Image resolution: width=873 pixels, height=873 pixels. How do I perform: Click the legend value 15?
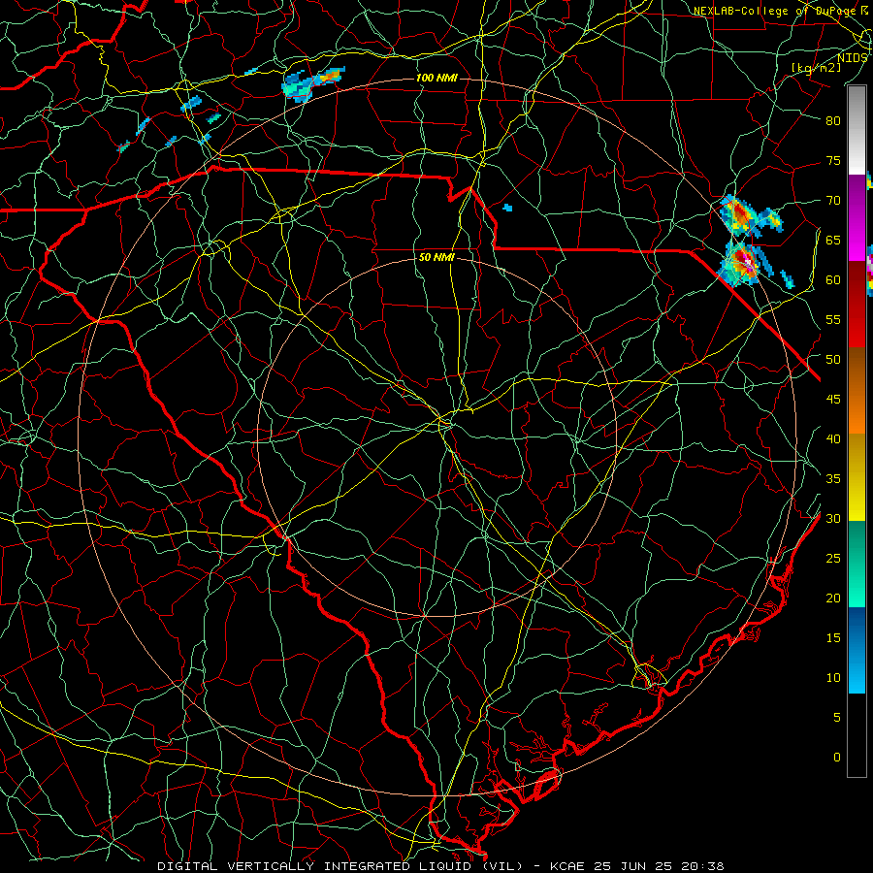(x=833, y=638)
